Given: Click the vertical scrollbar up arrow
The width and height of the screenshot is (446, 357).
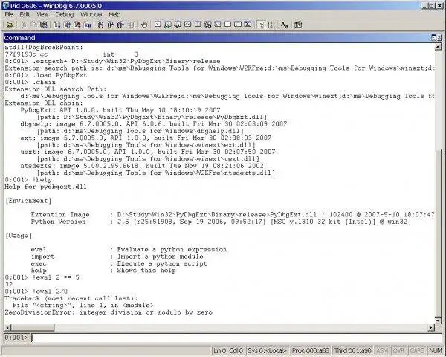Looking at the screenshot, I should [438, 47].
